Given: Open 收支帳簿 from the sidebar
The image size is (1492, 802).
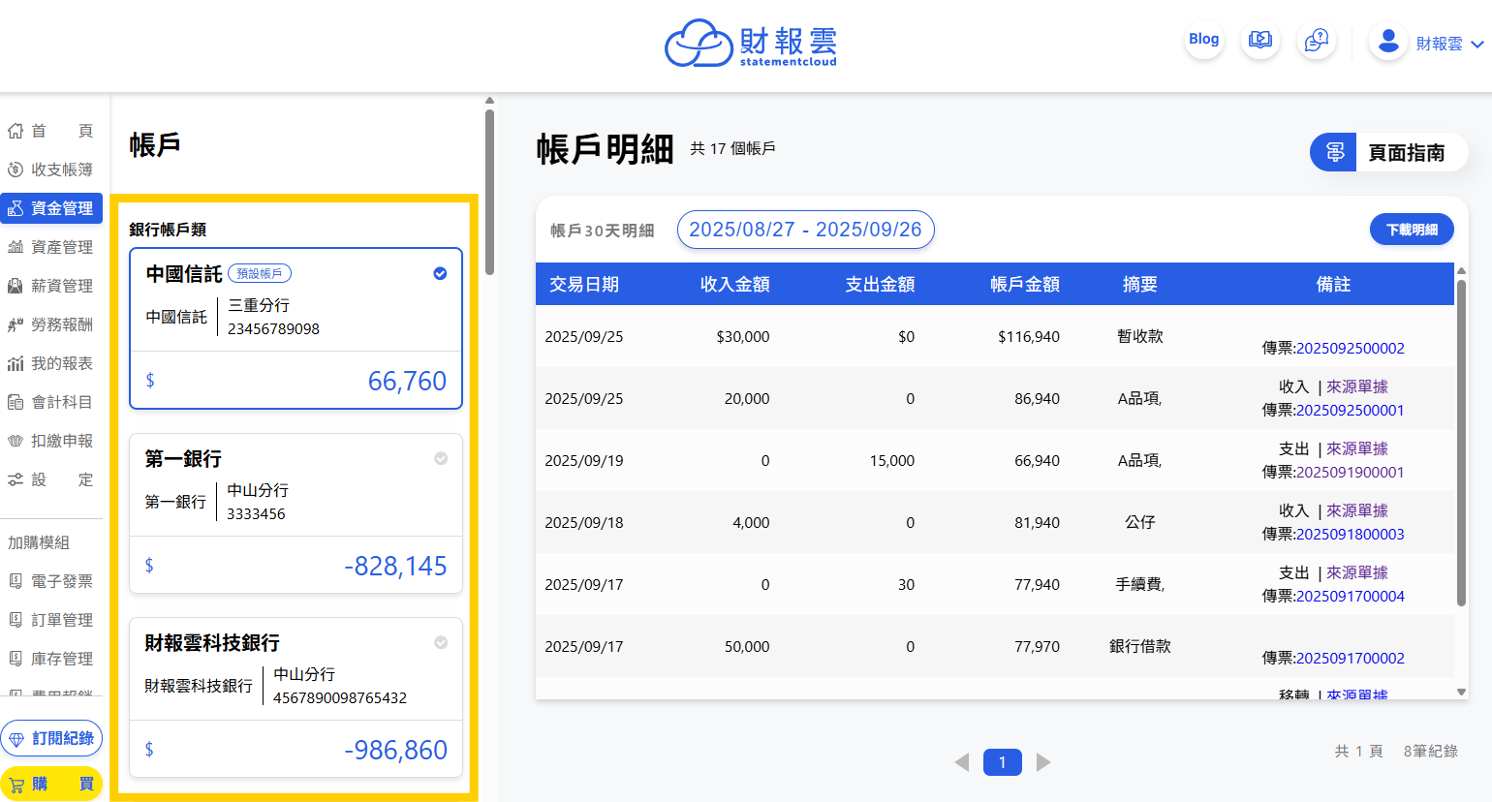Looking at the screenshot, I should [x=51, y=170].
